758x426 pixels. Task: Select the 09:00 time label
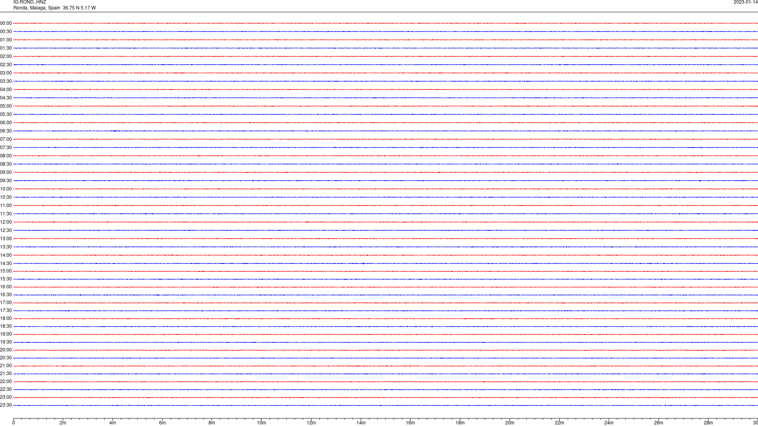(6, 172)
